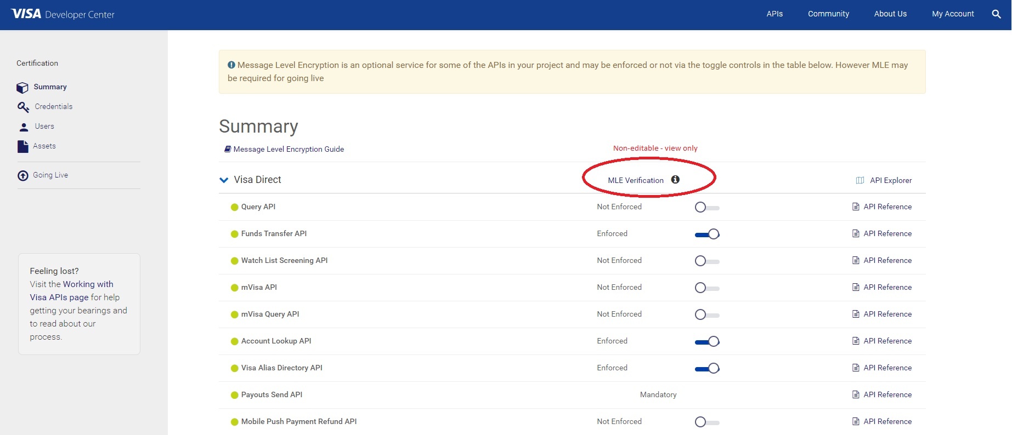The image size is (1012, 435).
Task: Collapse the Visa Direct section chevron
Action: coord(224,180)
